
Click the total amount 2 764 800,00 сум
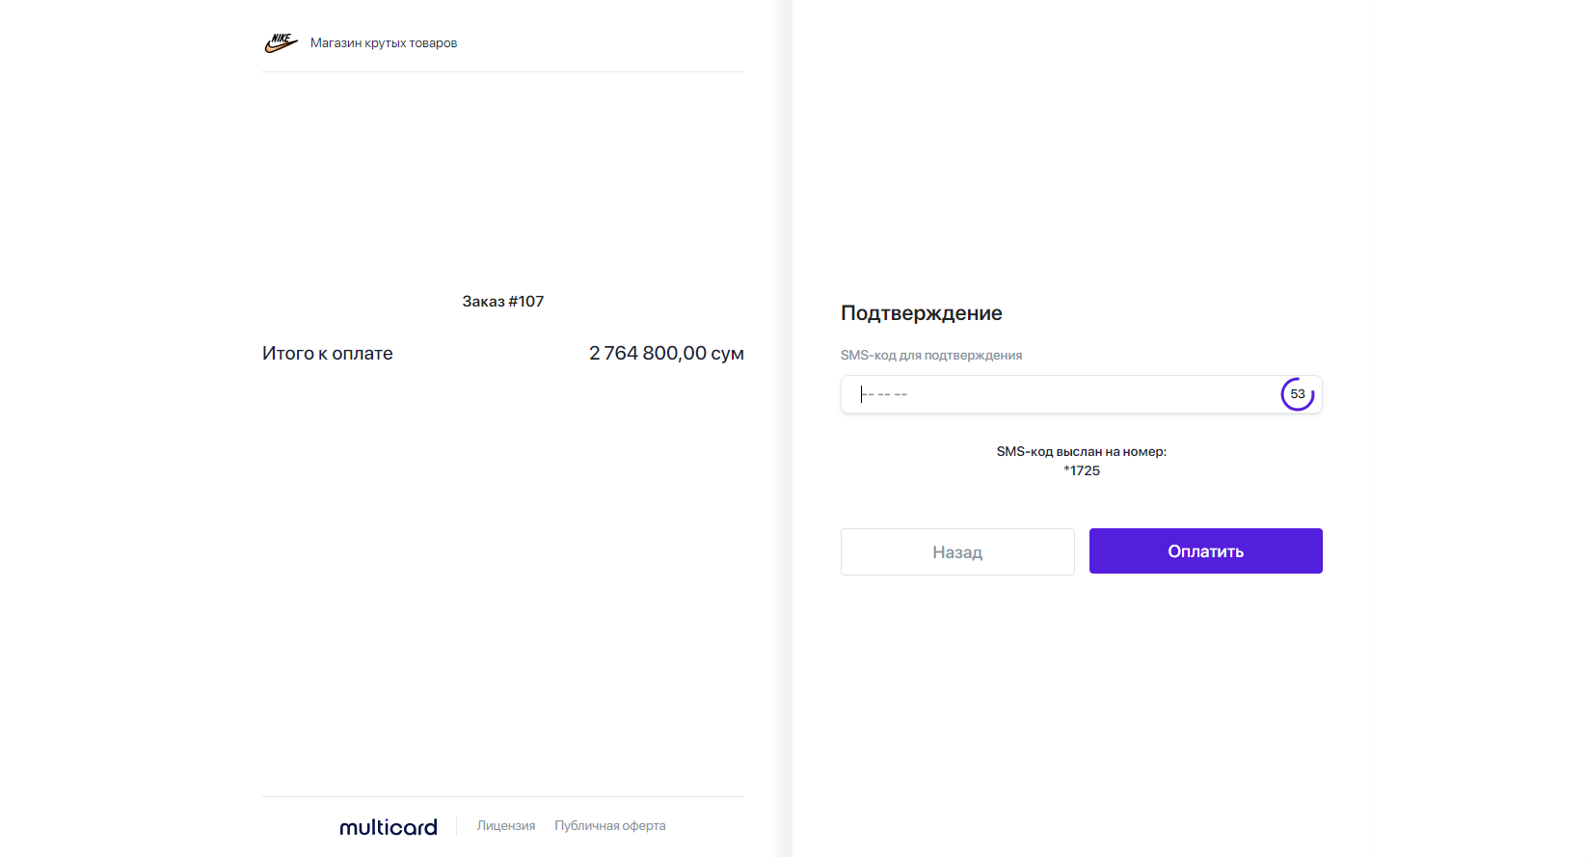tap(666, 354)
